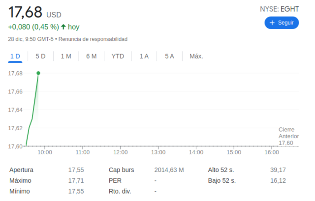Open the Renuncia de responsabilidad link
315x201 pixels.
tap(93, 39)
